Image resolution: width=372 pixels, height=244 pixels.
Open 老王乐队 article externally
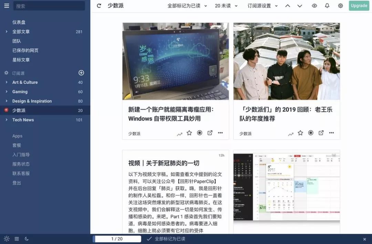[x=321, y=133]
